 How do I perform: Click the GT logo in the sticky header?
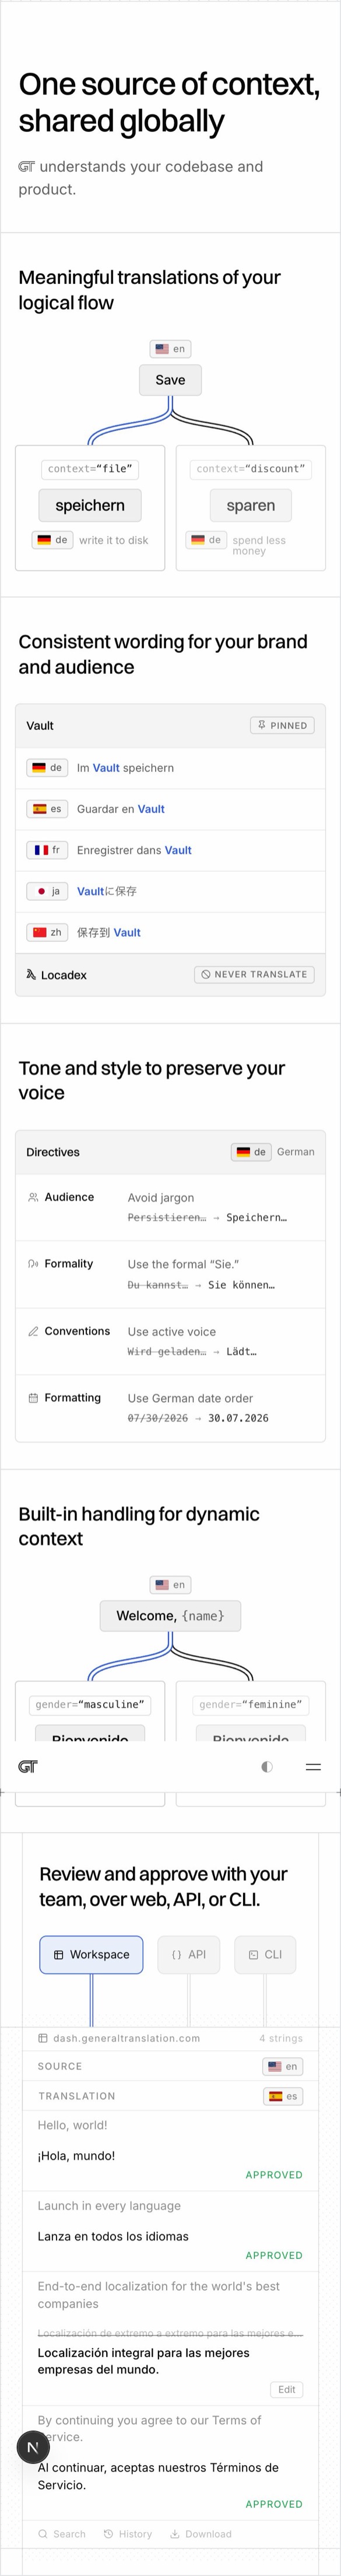pos(28,1767)
